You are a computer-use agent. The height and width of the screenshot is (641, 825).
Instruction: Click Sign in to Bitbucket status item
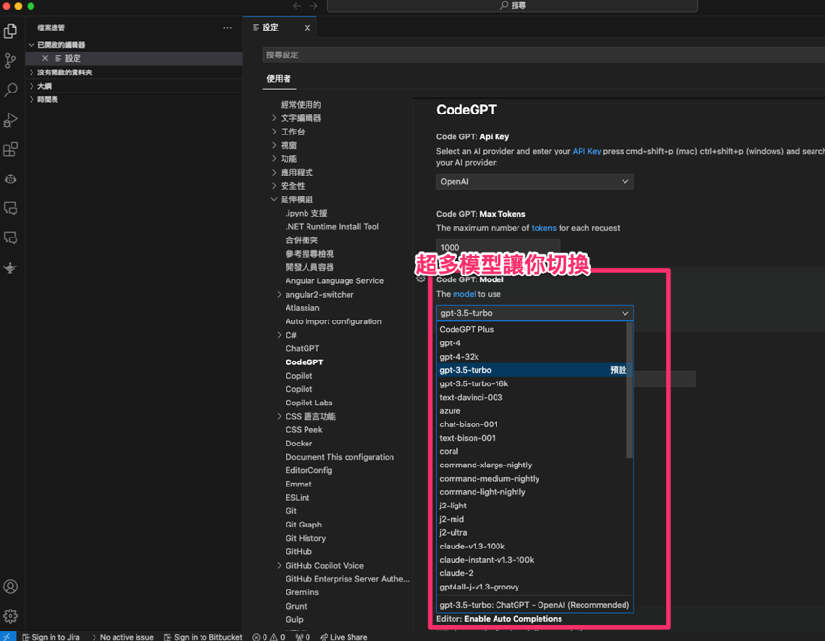203,637
